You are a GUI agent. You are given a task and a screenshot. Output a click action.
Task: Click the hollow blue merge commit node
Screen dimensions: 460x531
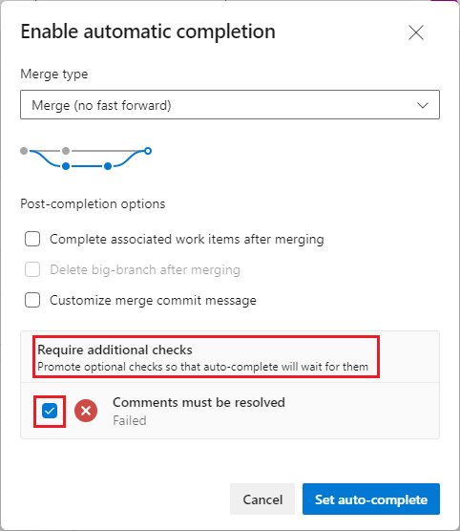click(x=148, y=151)
